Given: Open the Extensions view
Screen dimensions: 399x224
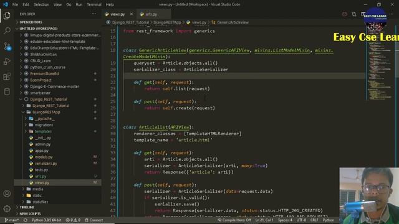Looking at the screenshot, I should point(7,77).
